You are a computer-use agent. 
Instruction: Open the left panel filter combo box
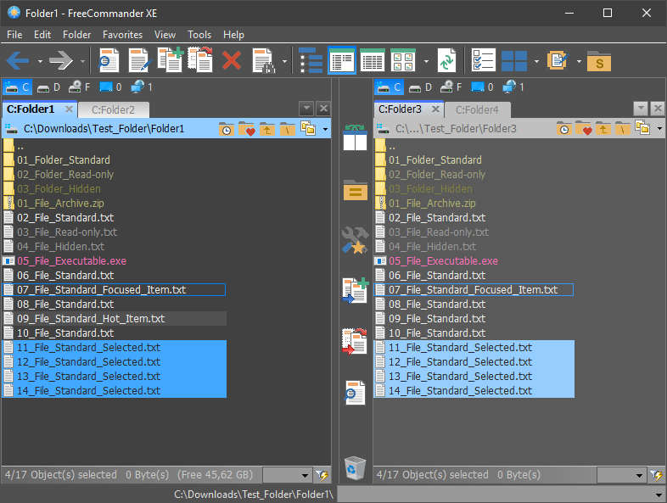[x=287, y=475]
